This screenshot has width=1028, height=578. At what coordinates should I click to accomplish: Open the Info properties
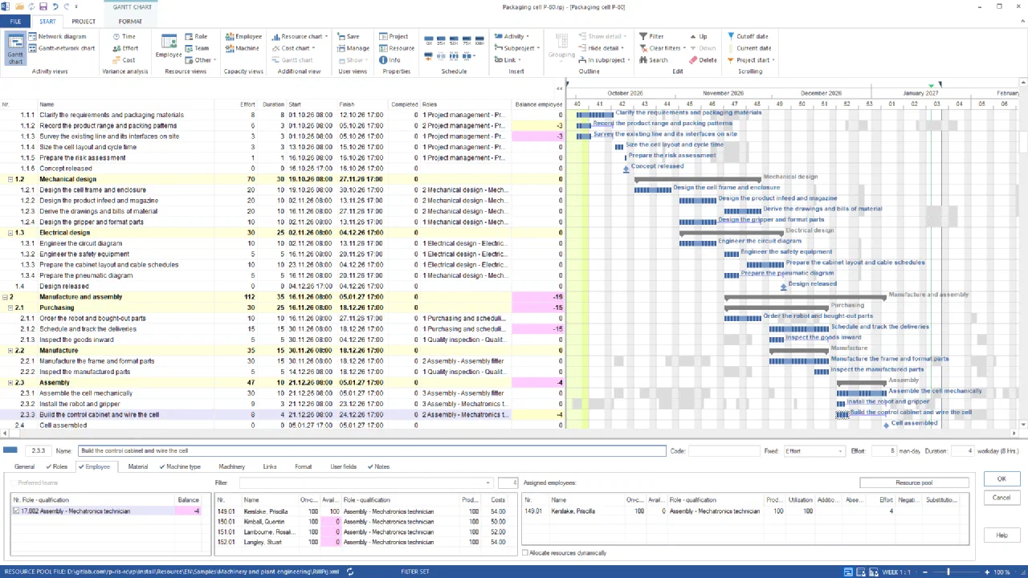pos(390,60)
